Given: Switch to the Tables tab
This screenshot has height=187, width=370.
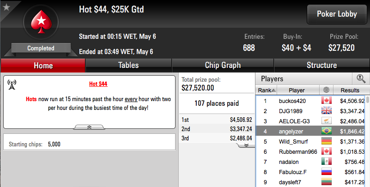Looking at the screenshot, I should tap(128, 65).
